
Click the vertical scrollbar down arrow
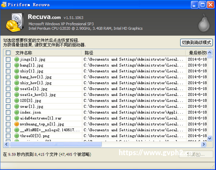[x=209, y=138]
